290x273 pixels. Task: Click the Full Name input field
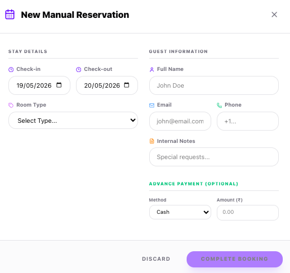click(x=214, y=85)
